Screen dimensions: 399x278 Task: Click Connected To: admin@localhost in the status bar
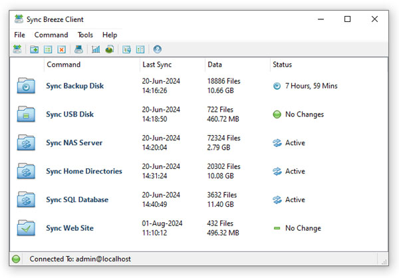coord(80,259)
